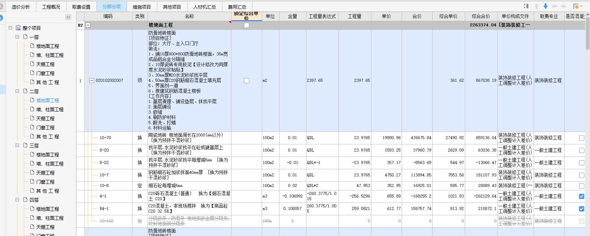590x236 pixels.
Task: Switch to the 工程概况 tab
Action: tap(51, 7)
